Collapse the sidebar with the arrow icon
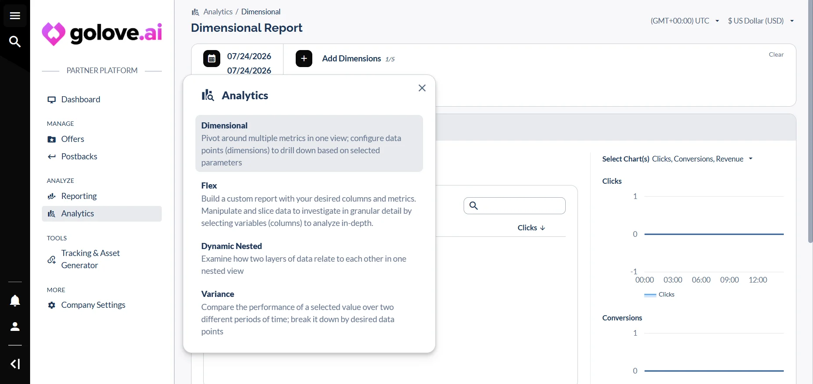The image size is (813, 384). [15, 364]
